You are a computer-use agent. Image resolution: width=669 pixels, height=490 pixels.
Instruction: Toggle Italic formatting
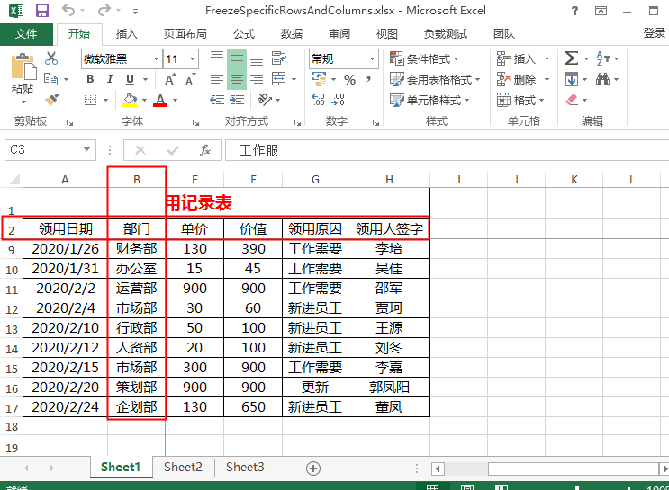click(110, 79)
